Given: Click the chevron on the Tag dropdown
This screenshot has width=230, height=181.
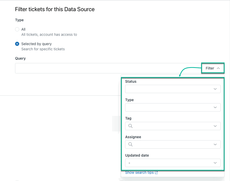Looking at the screenshot, I should pyautogui.click(x=215, y=126).
